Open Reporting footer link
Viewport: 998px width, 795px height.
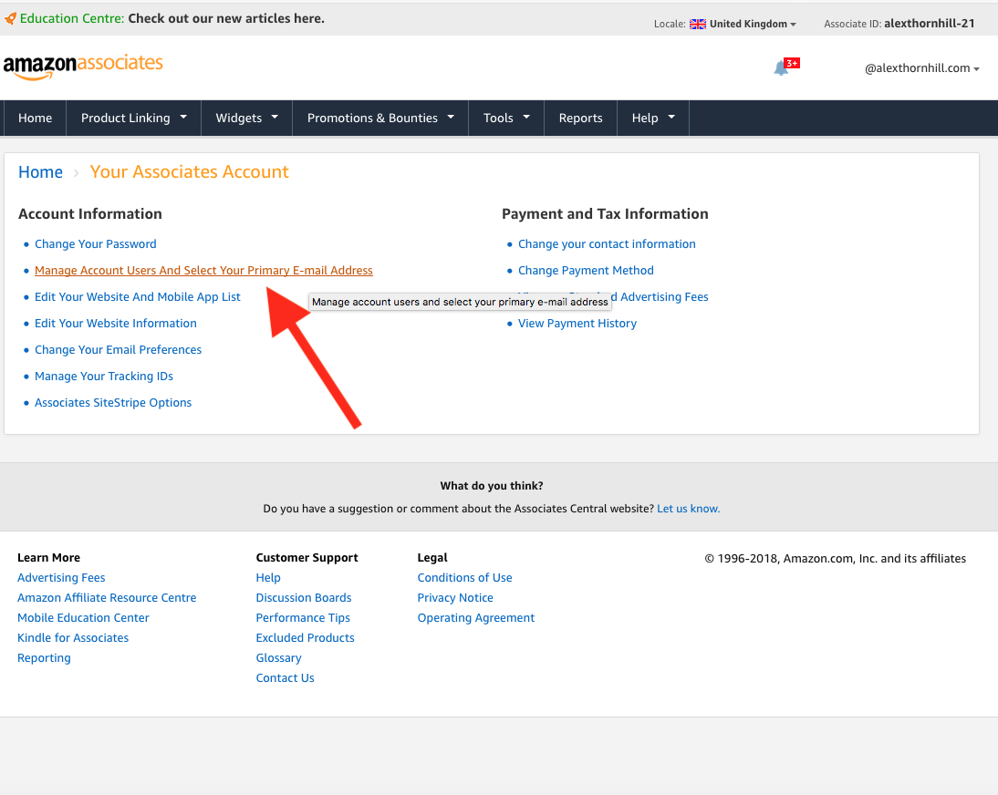coord(44,657)
